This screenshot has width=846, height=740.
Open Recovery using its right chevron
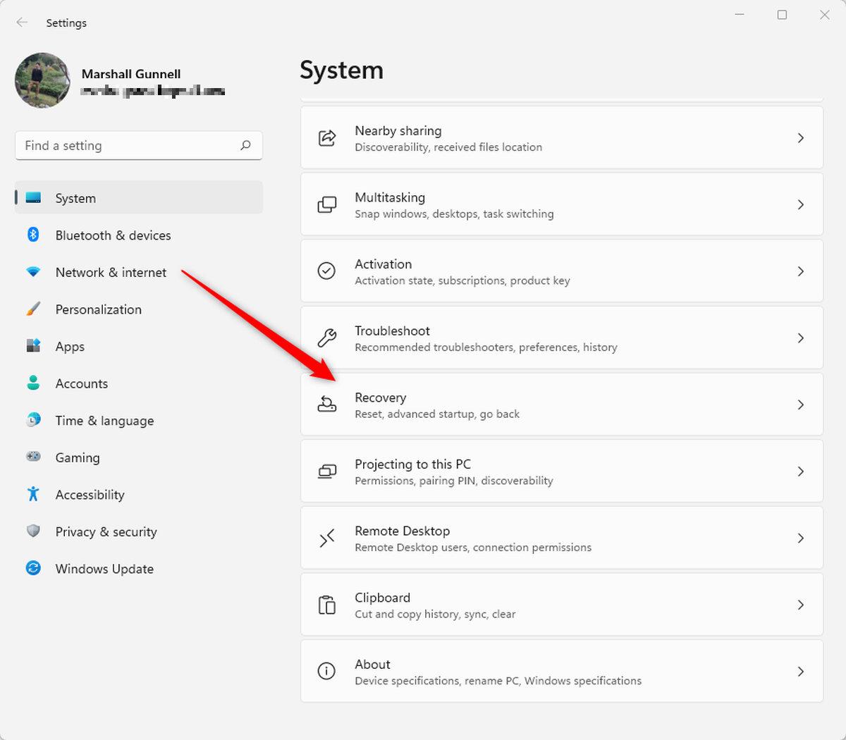pos(800,405)
